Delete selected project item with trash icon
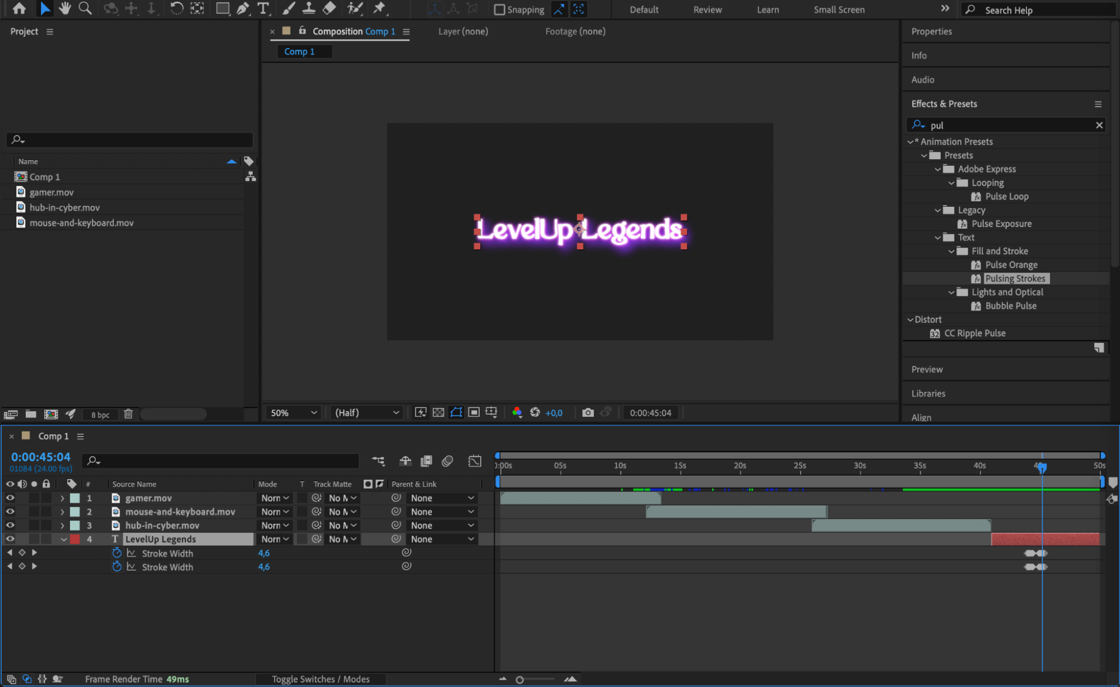Screen dimensions: 1120x687 (x=128, y=414)
